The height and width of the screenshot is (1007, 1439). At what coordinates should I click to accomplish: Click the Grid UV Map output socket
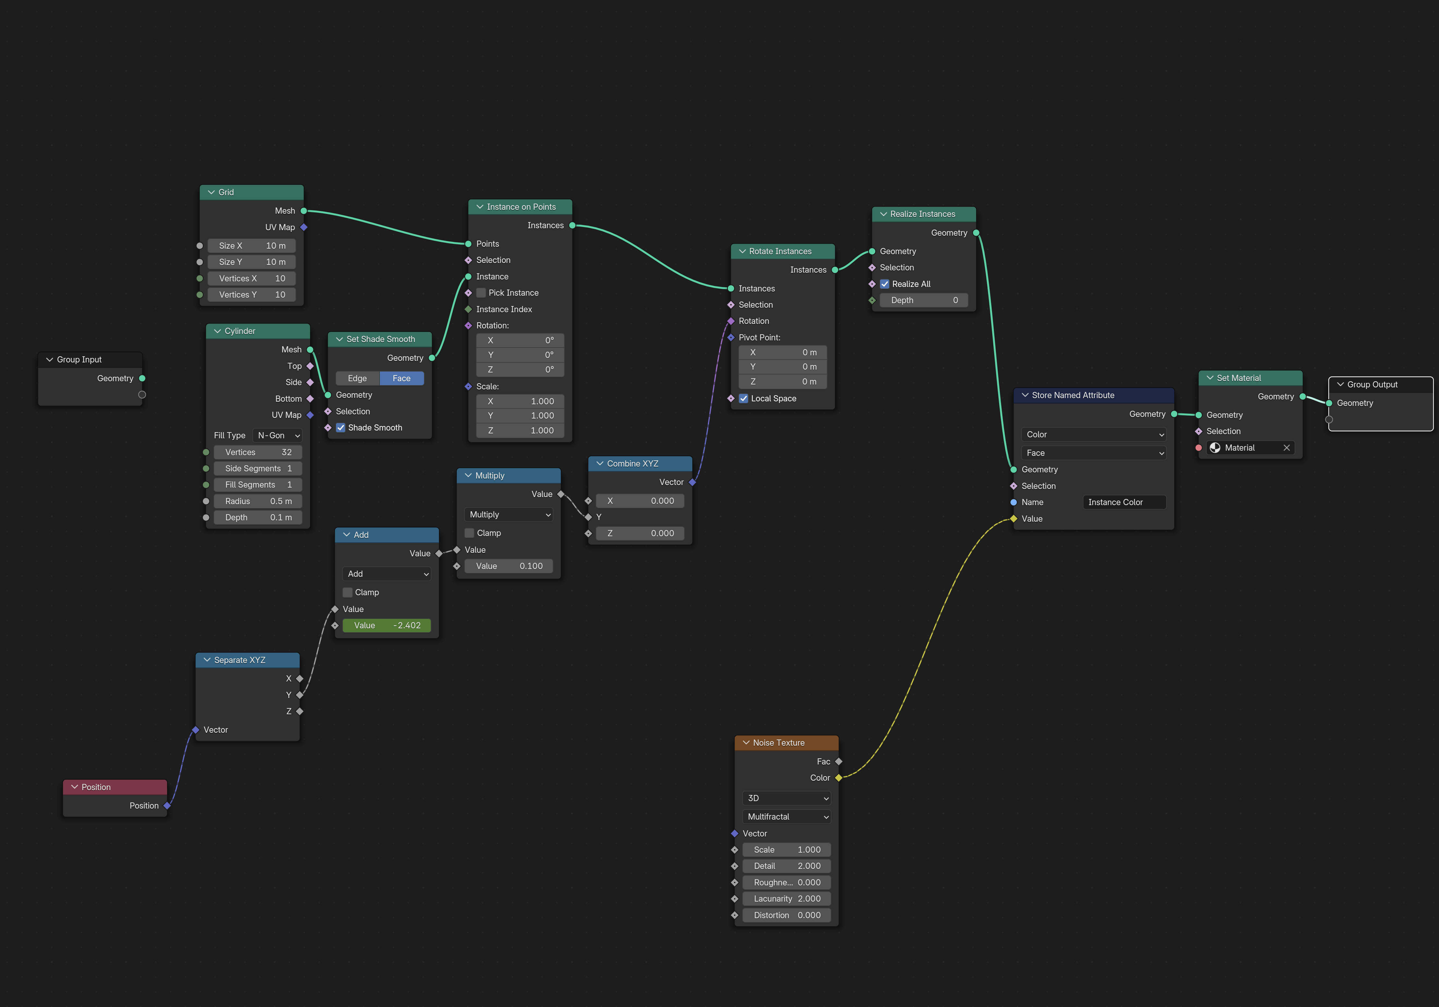(x=304, y=227)
